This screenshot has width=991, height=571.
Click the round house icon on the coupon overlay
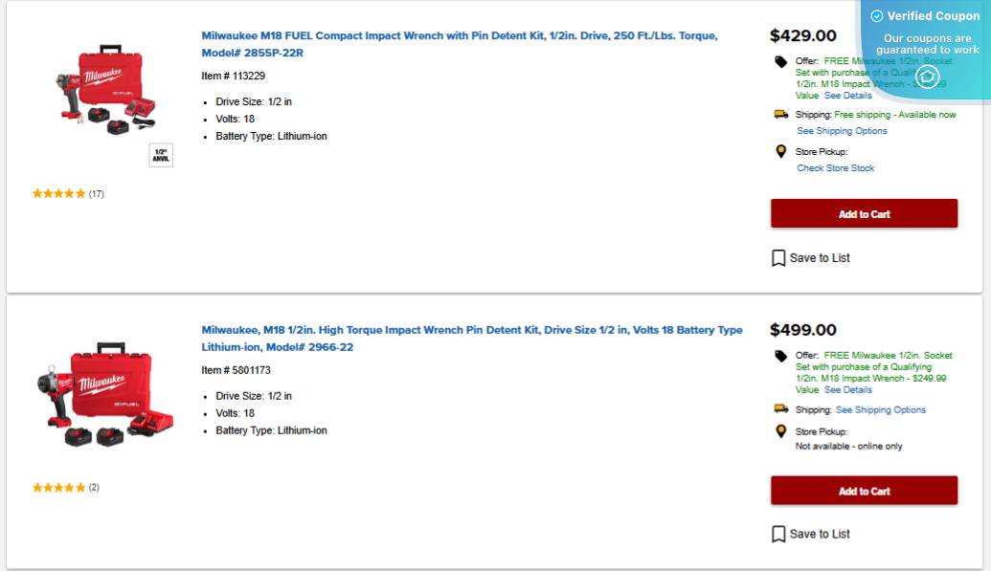tap(927, 77)
